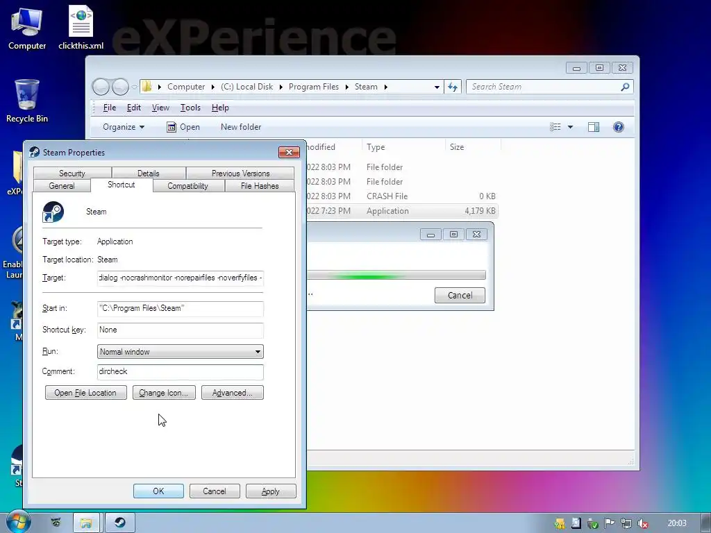Click the Search Steam input box
The height and width of the screenshot is (533, 711).
(550, 87)
